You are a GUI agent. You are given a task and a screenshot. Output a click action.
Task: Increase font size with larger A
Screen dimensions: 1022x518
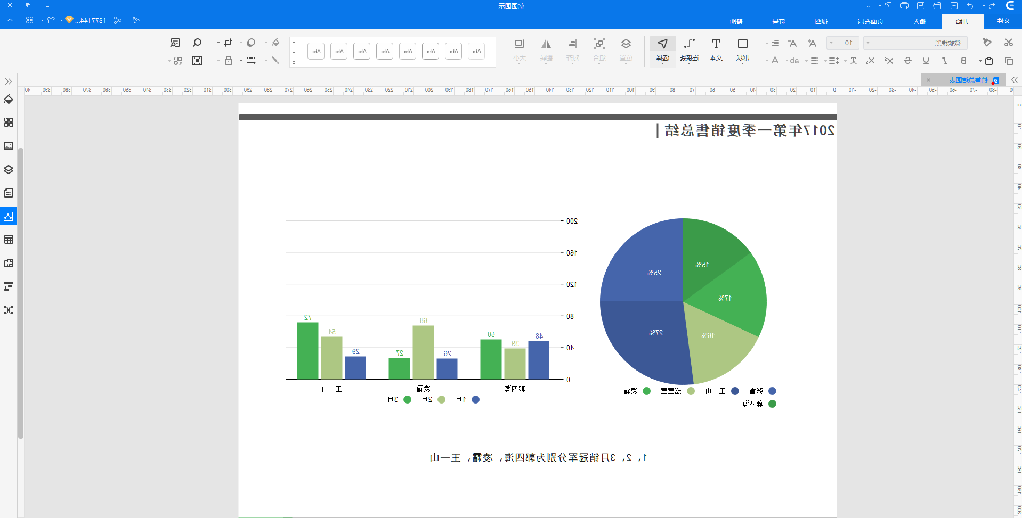[812, 43]
